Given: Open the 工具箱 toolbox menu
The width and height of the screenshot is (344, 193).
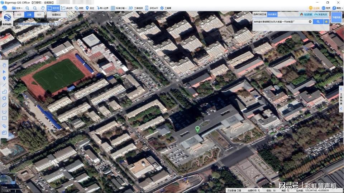Looking at the screenshot, I should pyautogui.click(x=166, y=8).
